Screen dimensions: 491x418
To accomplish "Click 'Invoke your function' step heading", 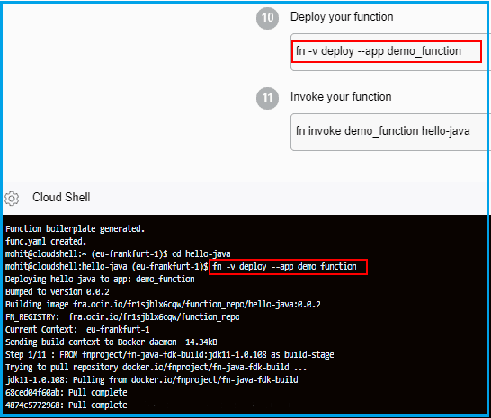I will pyautogui.click(x=341, y=97).
